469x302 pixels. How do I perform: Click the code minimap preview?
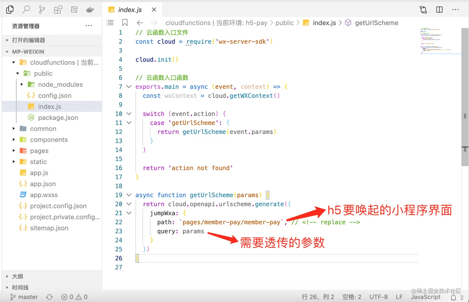pyautogui.click(x=440, y=41)
